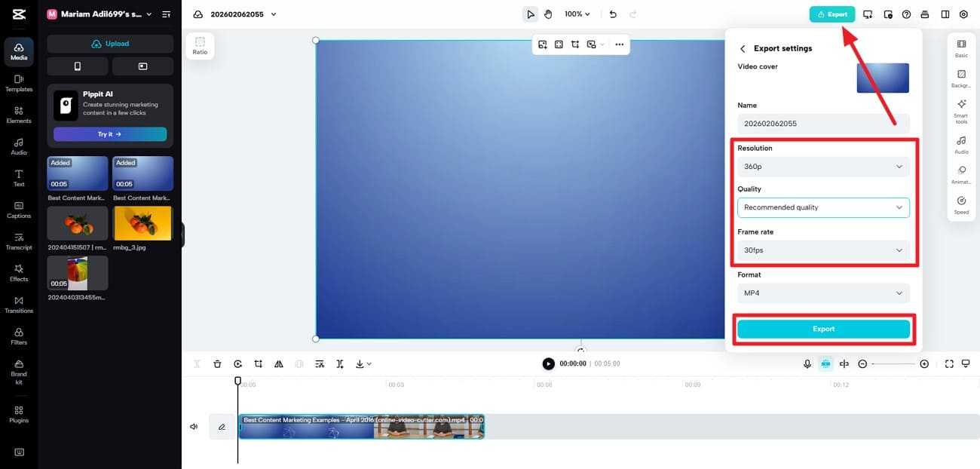The image size is (980, 469).
Task: Open the Basic panel in right sidebar
Action: 961,48
